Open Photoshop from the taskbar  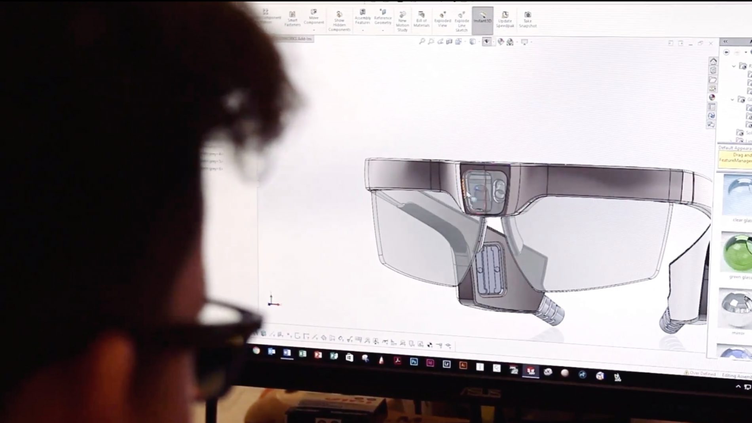(414, 361)
